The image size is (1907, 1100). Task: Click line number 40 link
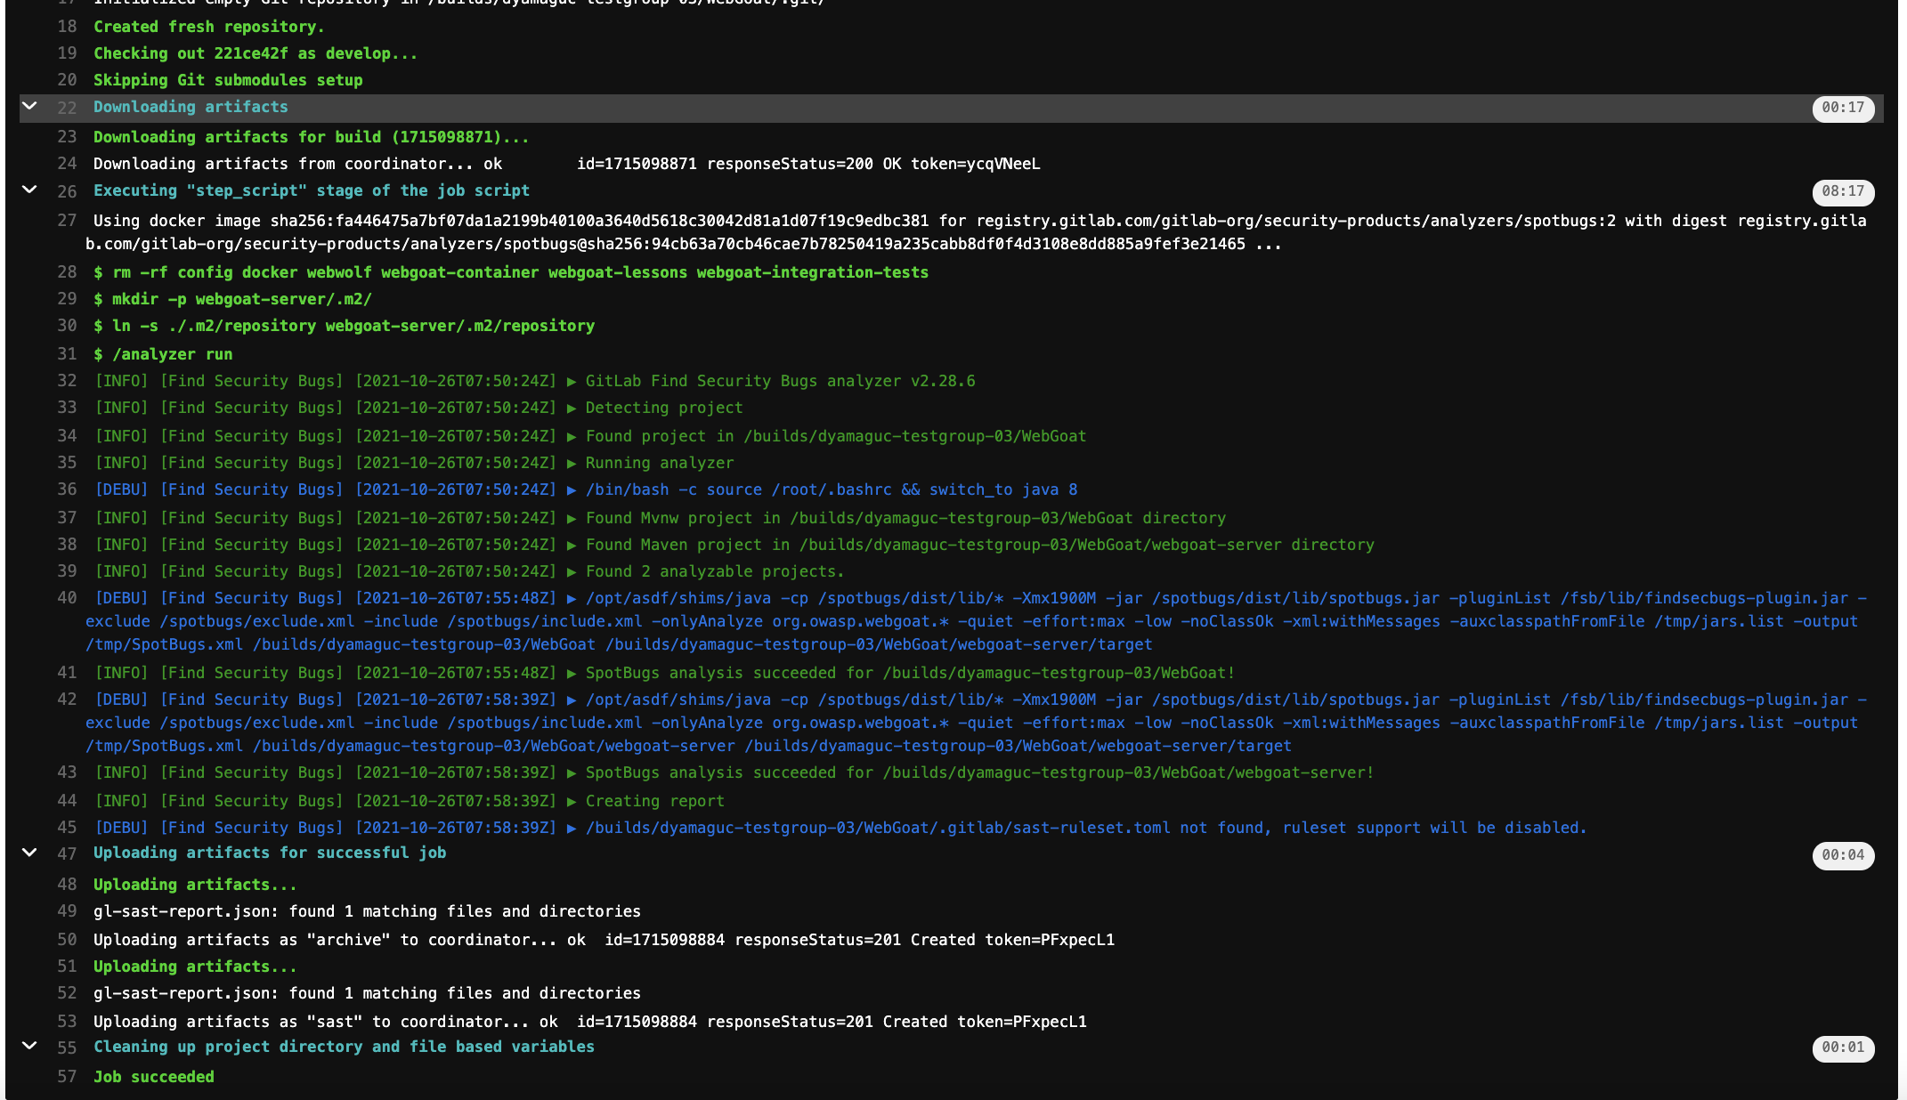pos(67,598)
